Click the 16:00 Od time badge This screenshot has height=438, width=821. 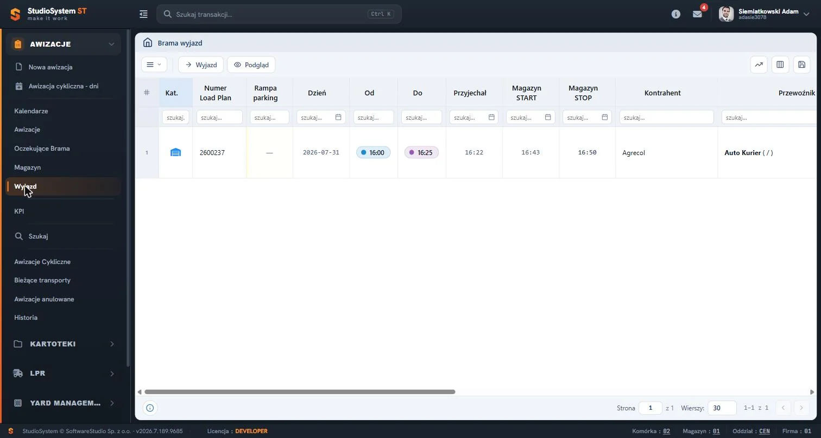click(x=373, y=153)
